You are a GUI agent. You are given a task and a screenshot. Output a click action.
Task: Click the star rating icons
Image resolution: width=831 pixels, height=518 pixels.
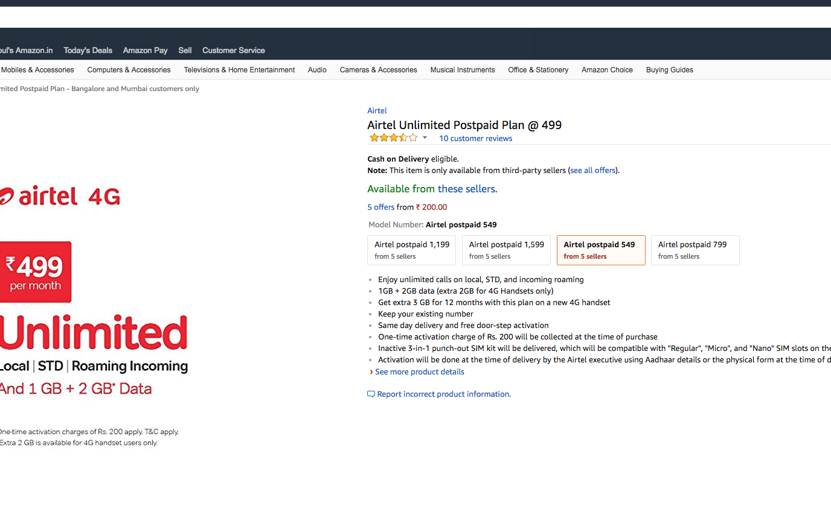click(393, 138)
